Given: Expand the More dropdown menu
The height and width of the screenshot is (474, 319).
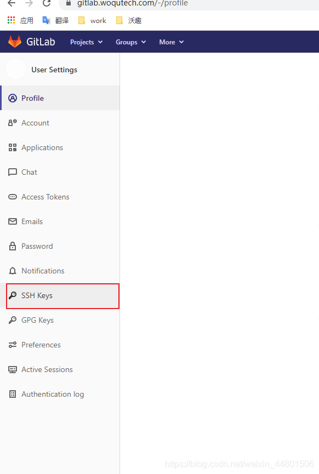Looking at the screenshot, I should (171, 42).
